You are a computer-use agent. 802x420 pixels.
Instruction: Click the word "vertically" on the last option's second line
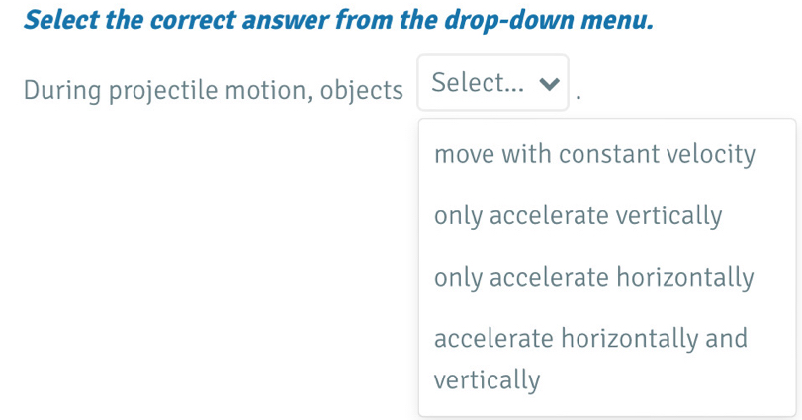pos(487,379)
